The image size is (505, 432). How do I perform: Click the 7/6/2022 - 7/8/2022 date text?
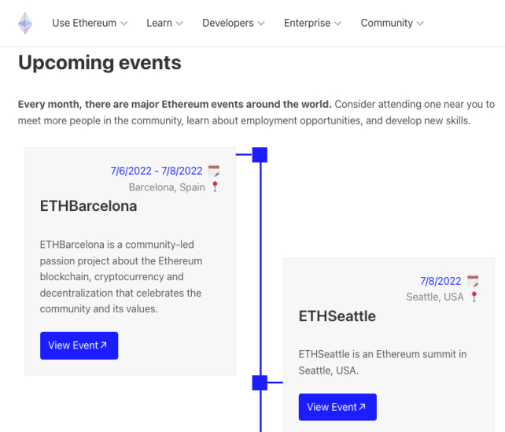(x=157, y=171)
